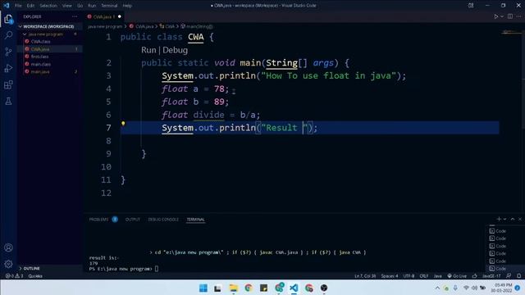Screen dimensions: 525x295
Task: Open the Terminal menu
Action: tap(109, 6)
